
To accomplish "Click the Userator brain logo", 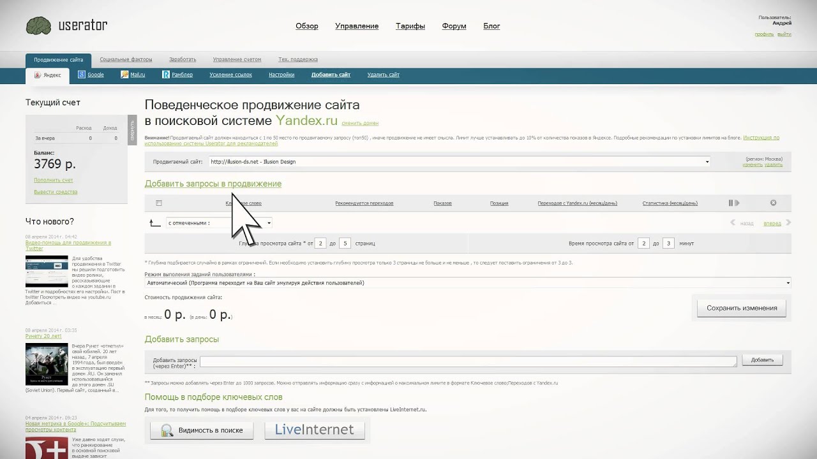I will pyautogui.click(x=38, y=25).
